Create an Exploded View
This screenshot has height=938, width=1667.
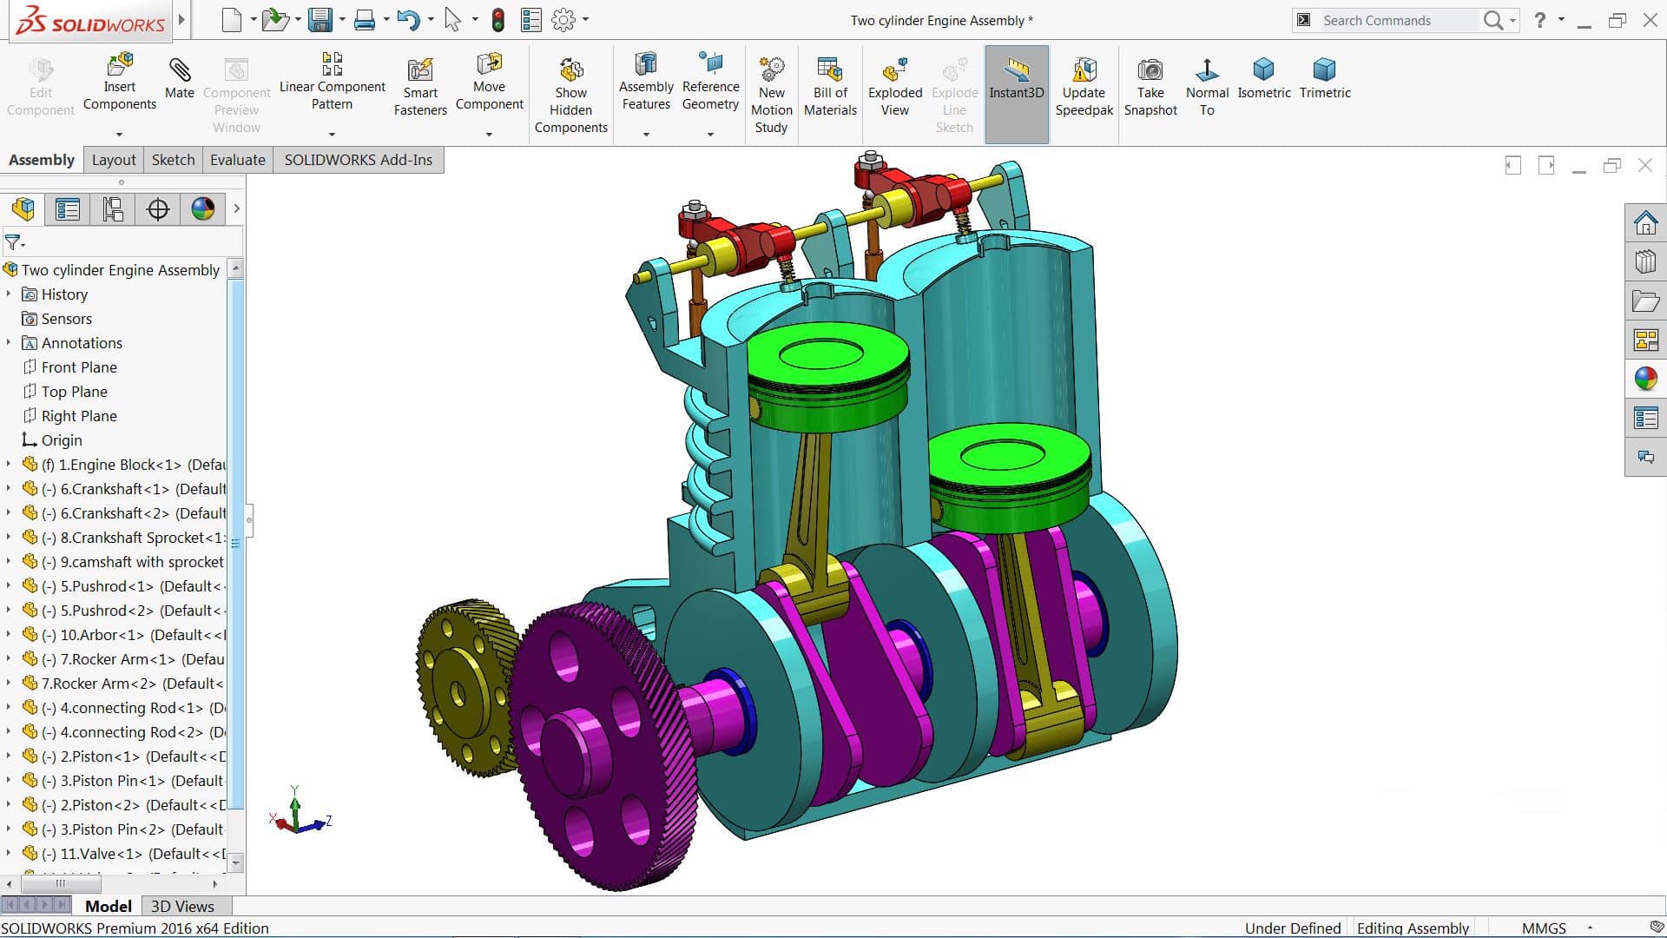(895, 87)
